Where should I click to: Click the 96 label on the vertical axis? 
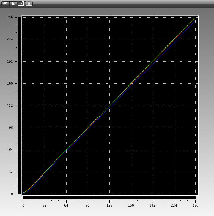coord(11,128)
